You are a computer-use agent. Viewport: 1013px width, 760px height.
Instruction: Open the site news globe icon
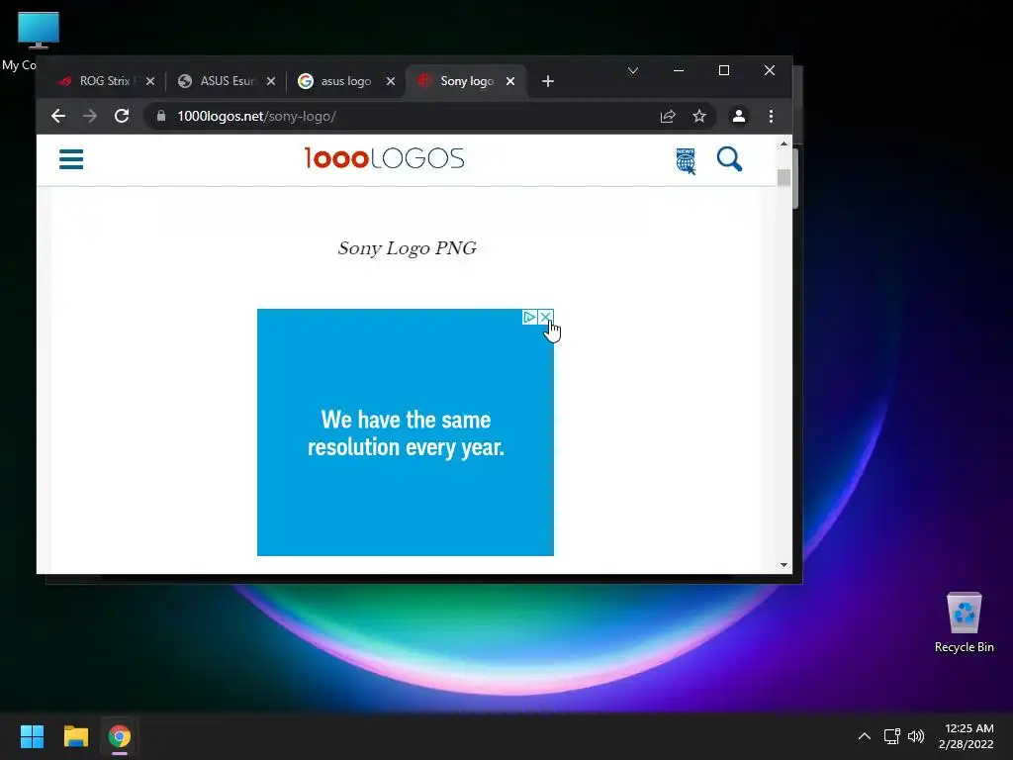[686, 161]
